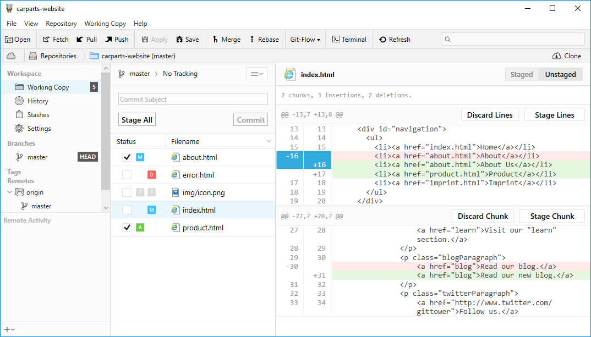Click No Tracking label
This screenshot has width=591, height=337.
pyautogui.click(x=180, y=74)
